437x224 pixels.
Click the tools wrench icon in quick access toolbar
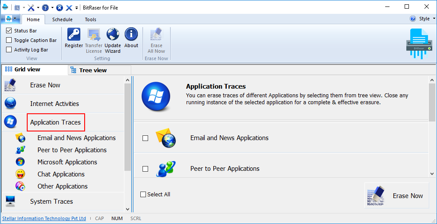(x=31, y=7)
